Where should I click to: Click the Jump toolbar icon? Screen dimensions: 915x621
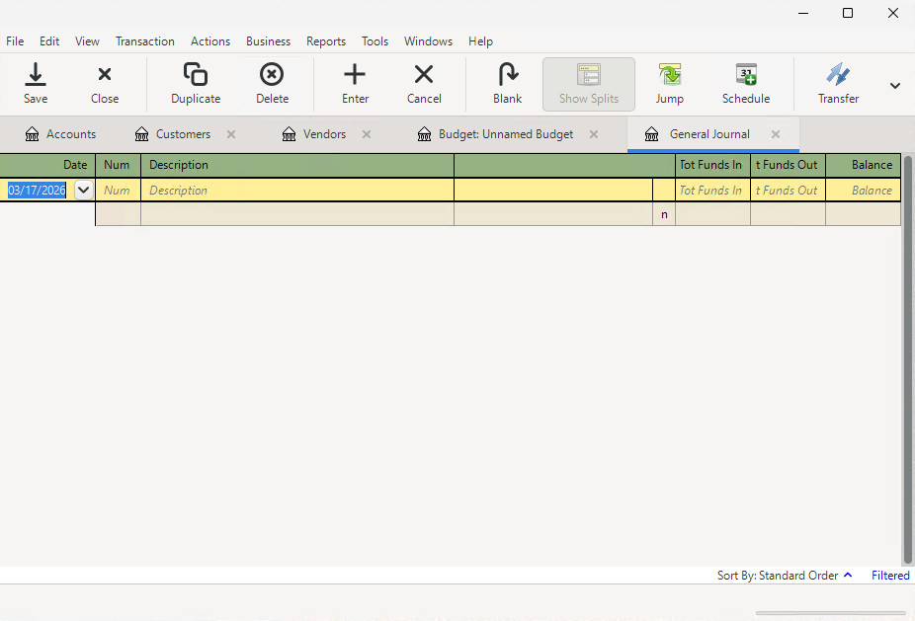pyautogui.click(x=669, y=75)
